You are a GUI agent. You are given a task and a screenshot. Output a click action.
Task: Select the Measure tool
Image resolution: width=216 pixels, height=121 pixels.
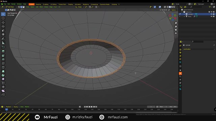click(3, 43)
